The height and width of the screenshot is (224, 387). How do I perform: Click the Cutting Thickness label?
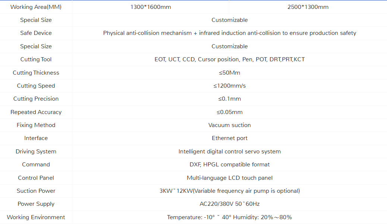(x=36, y=73)
